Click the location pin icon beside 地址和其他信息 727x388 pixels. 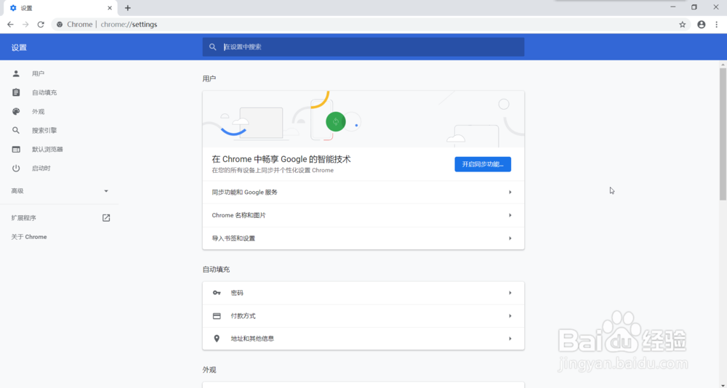tap(217, 339)
